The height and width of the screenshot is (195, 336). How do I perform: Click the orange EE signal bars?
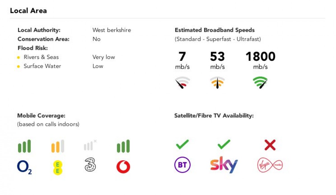[58, 146]
